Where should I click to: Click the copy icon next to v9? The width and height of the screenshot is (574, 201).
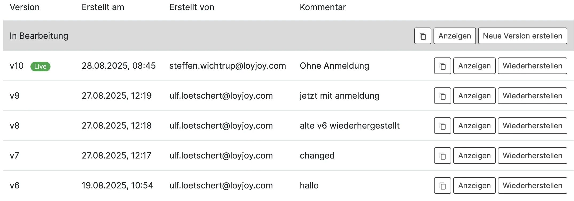pos(442,96)
